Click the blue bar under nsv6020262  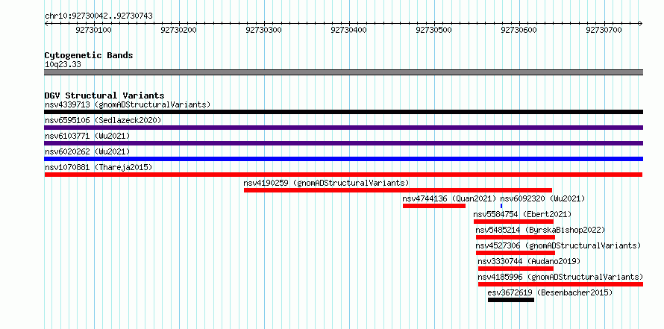343,159
